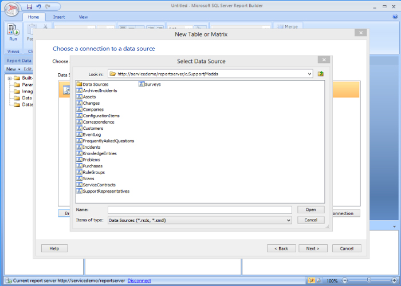401x286 pixels.
Task: Select the Datasets folder in Report Data
Action: tap(23, 105)
